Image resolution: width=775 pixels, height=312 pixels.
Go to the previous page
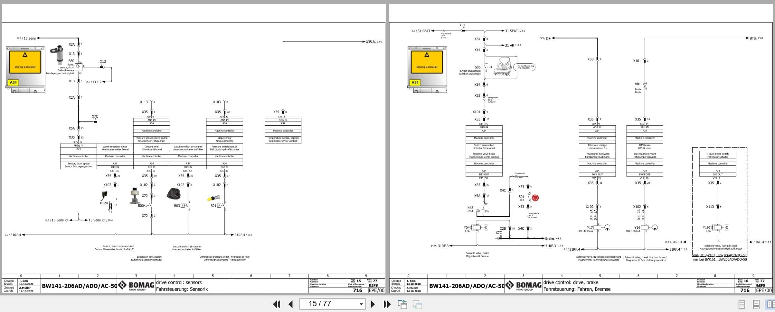pyautogui.click(x=291, y=304)
